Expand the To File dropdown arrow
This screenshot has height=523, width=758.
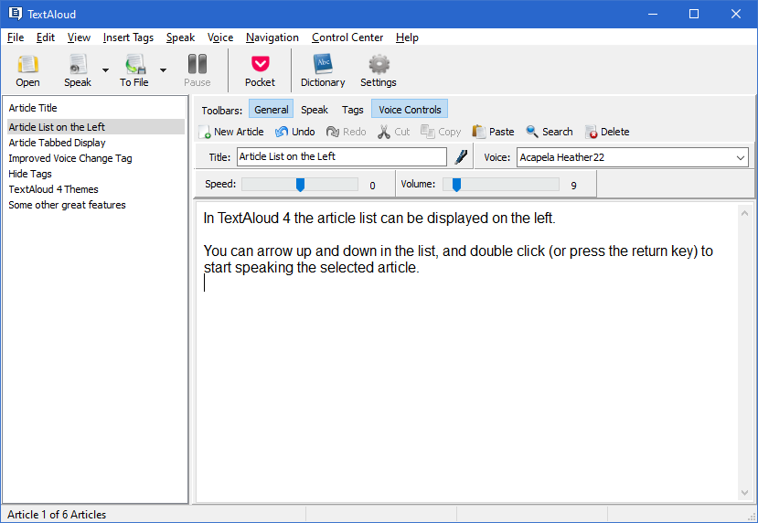pos(163,70)
